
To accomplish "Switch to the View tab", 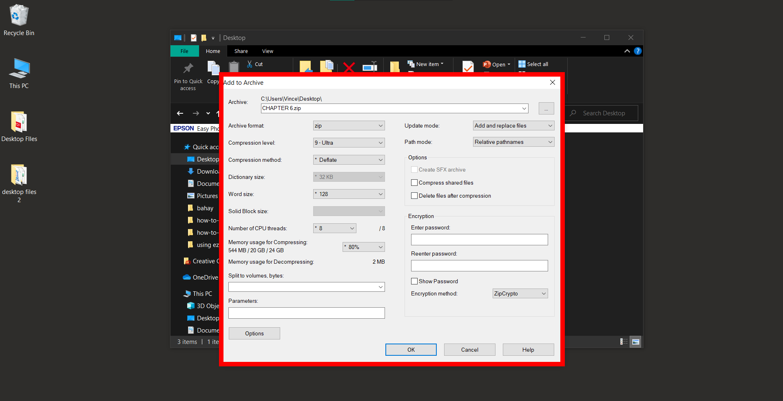I will pos(268,51).
